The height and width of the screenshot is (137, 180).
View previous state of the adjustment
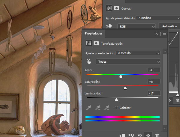click(x=131, y=135)
